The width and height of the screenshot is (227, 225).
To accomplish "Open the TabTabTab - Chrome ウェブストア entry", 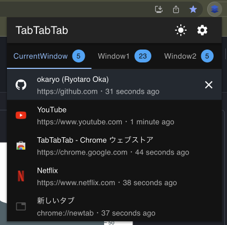I will pyautogui.click(x=95, y=140).
